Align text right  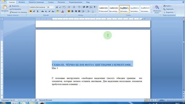76,11
